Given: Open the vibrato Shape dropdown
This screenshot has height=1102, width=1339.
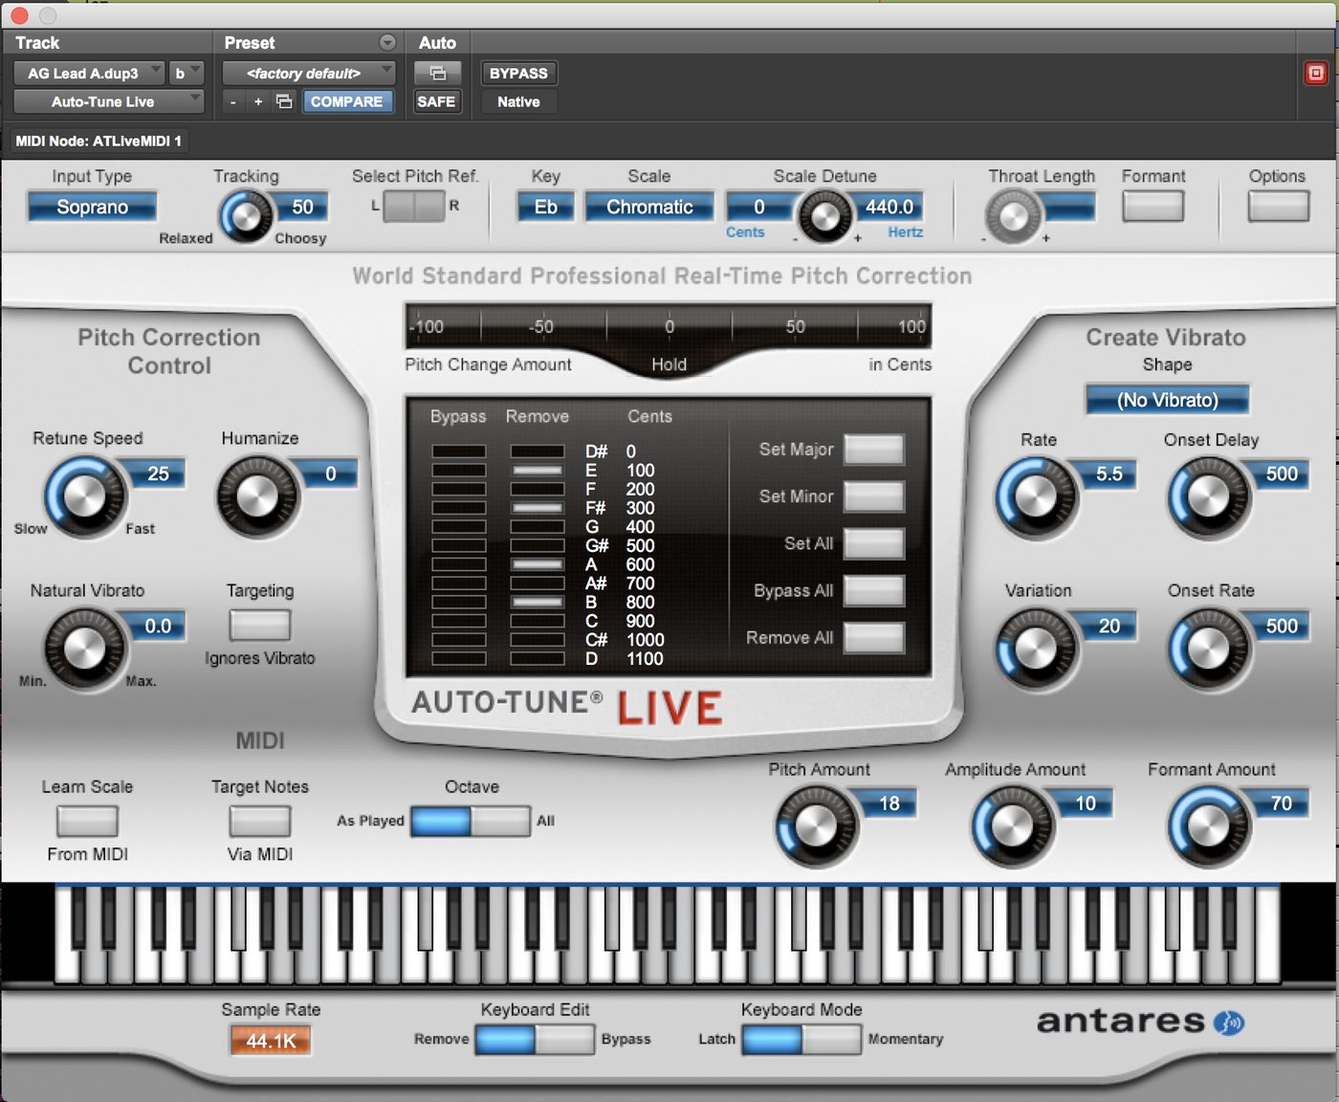Looking at the screenshot, I should pos(1168,400).
